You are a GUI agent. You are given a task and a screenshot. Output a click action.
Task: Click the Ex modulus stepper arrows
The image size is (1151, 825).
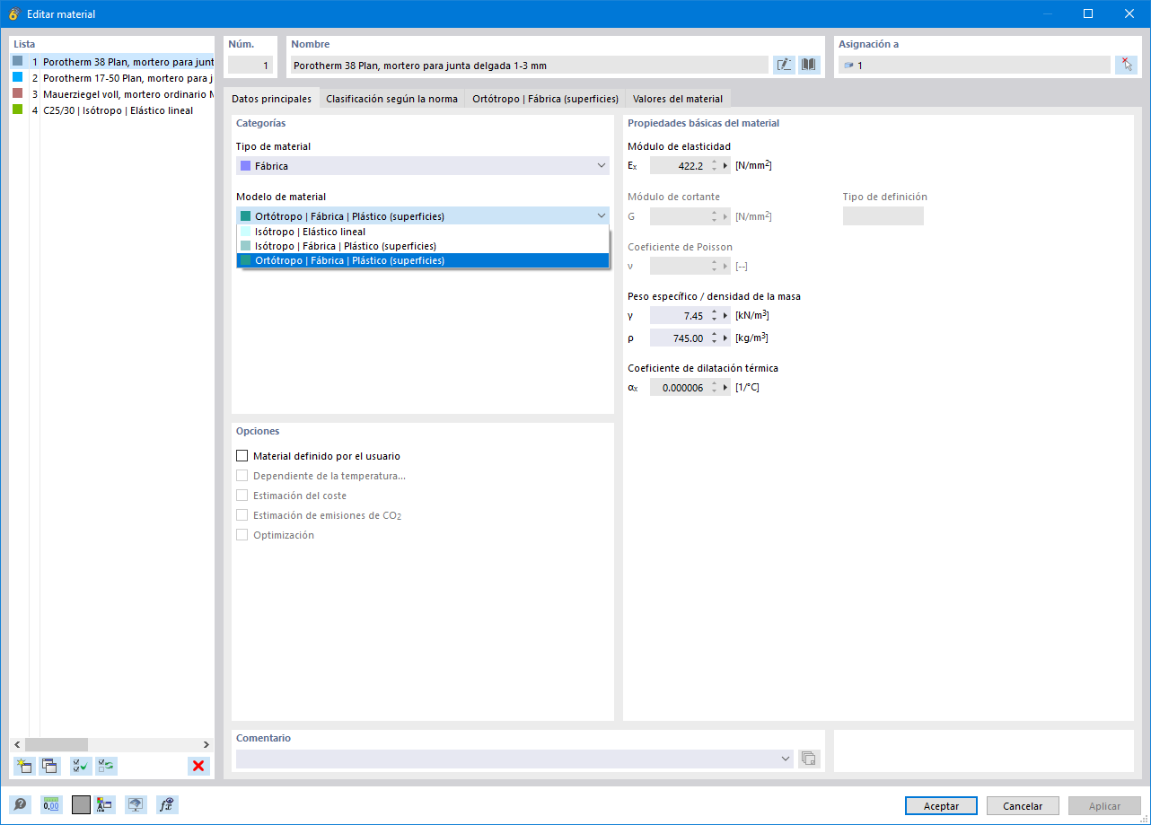(x=714, y=165)
